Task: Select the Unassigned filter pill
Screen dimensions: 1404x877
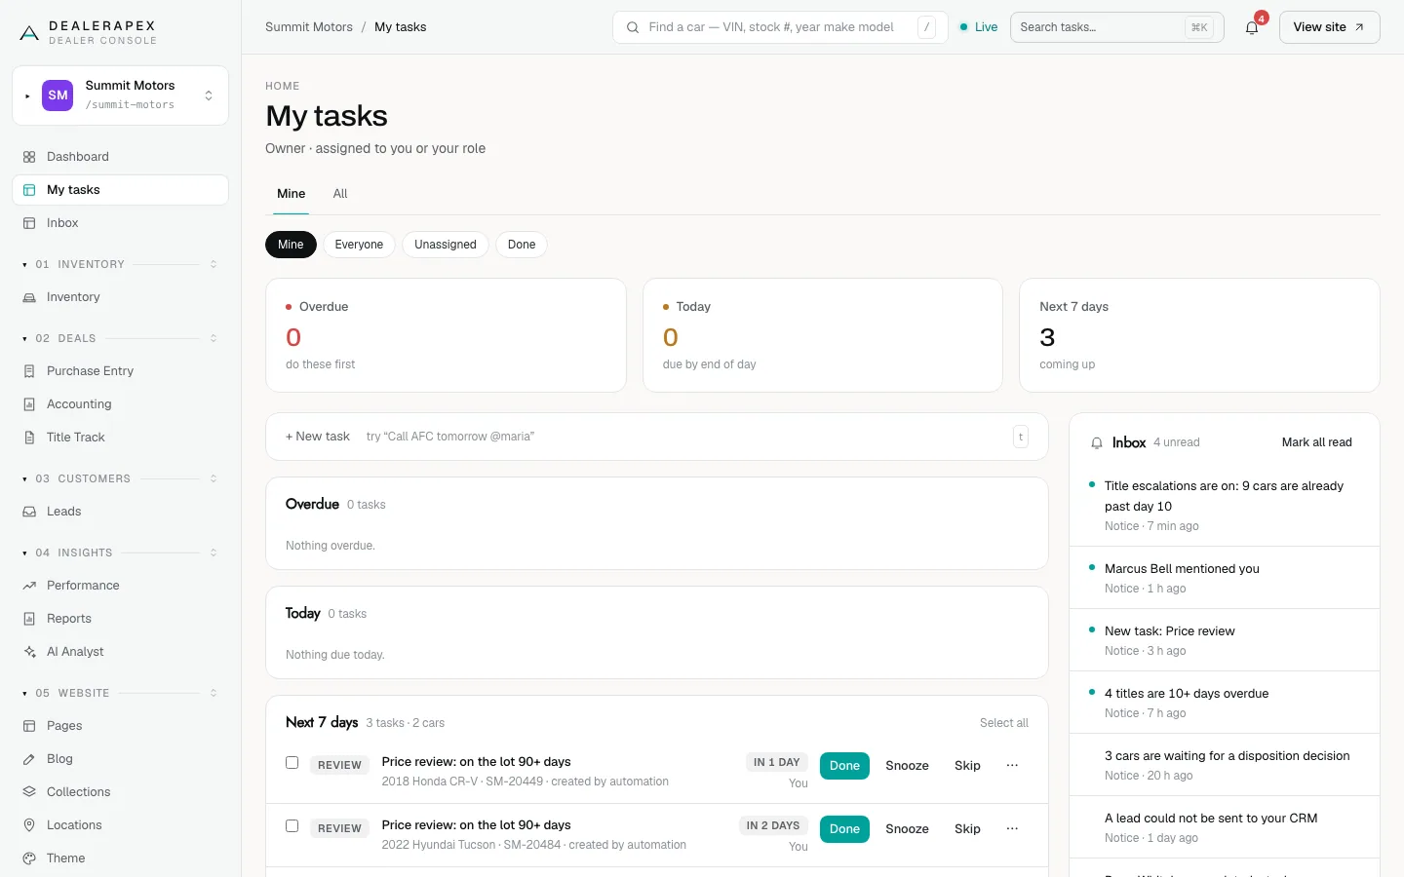Action: [x=446, y=245]
